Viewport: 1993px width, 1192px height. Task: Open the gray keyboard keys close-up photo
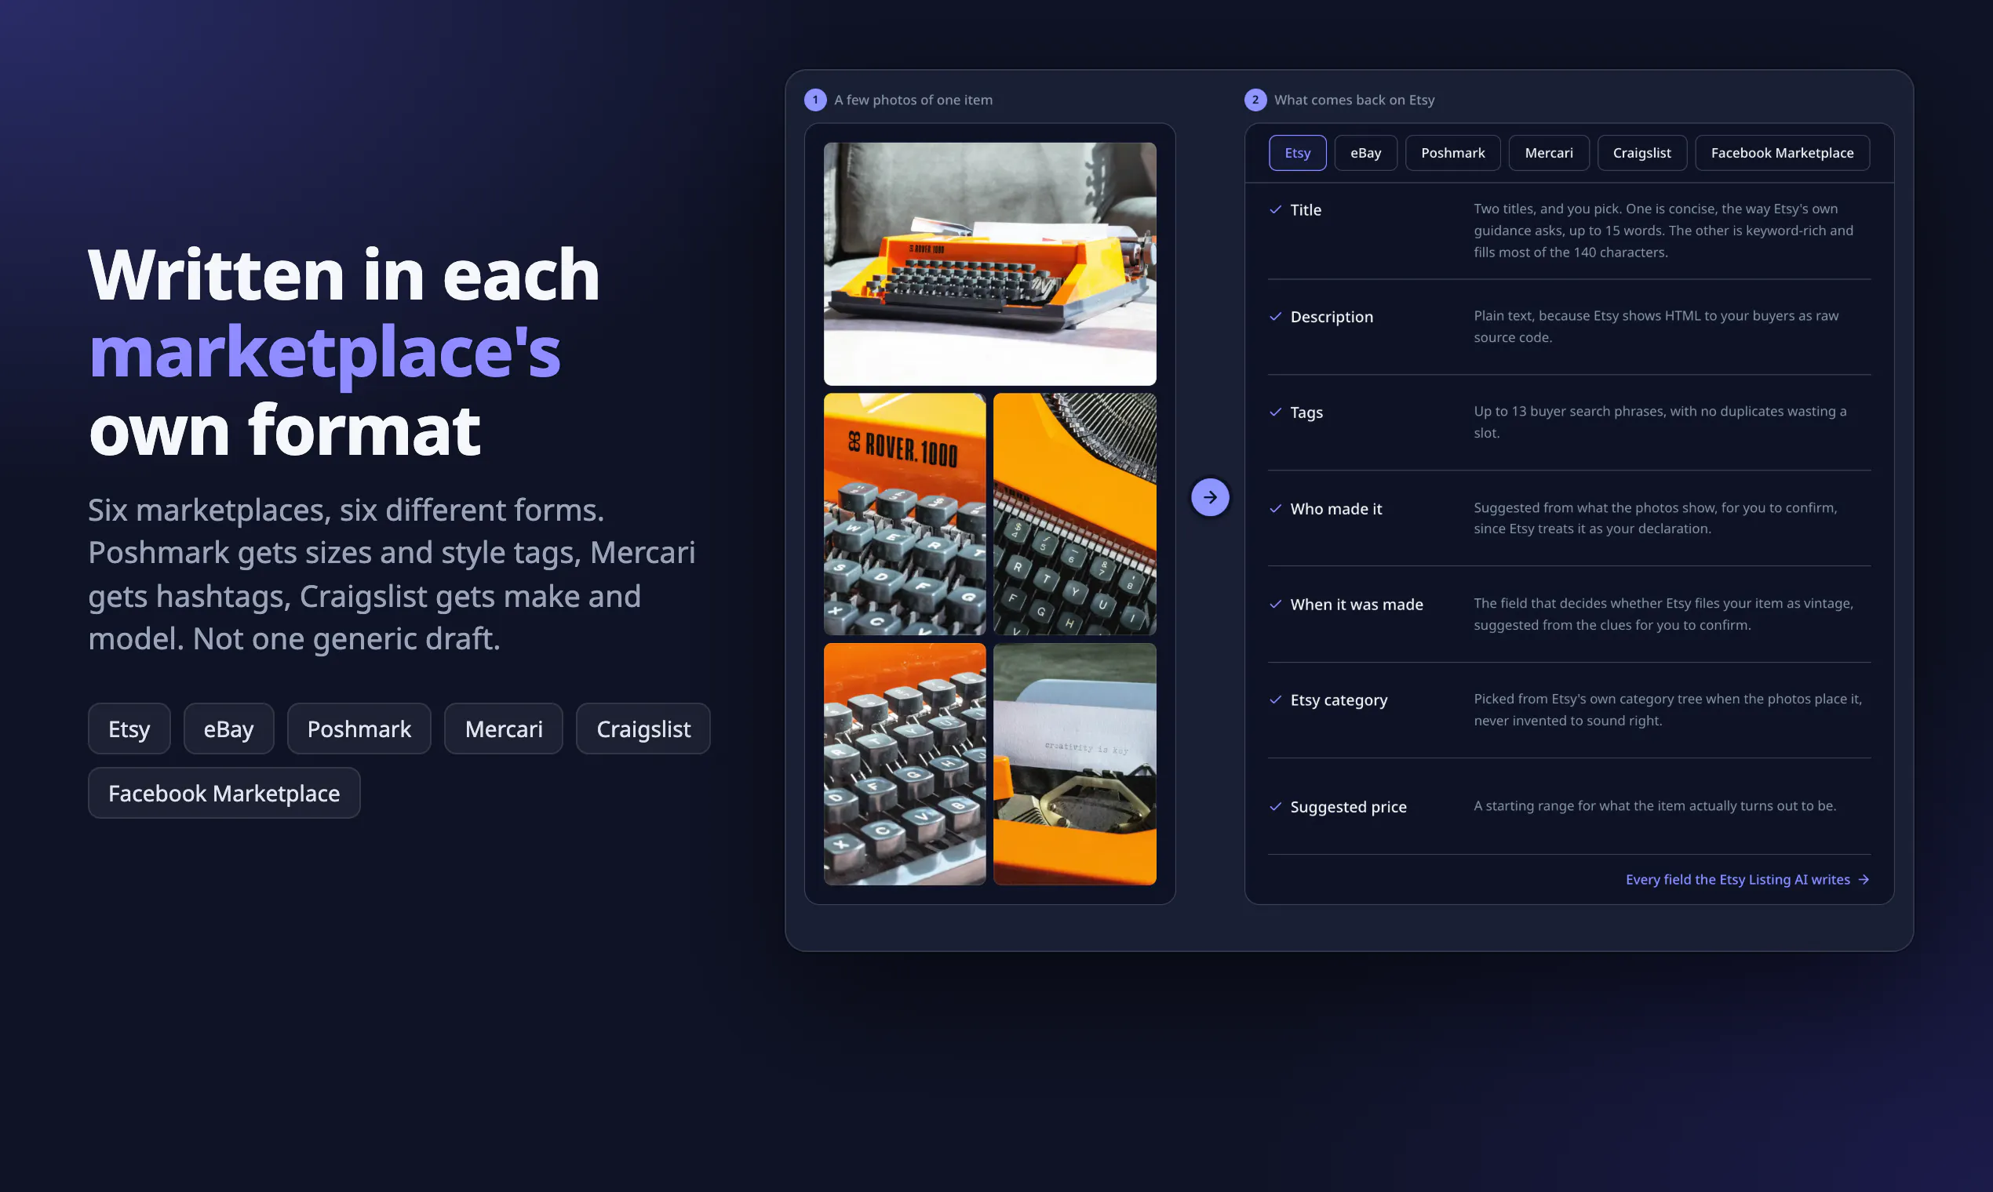[904, 764]
